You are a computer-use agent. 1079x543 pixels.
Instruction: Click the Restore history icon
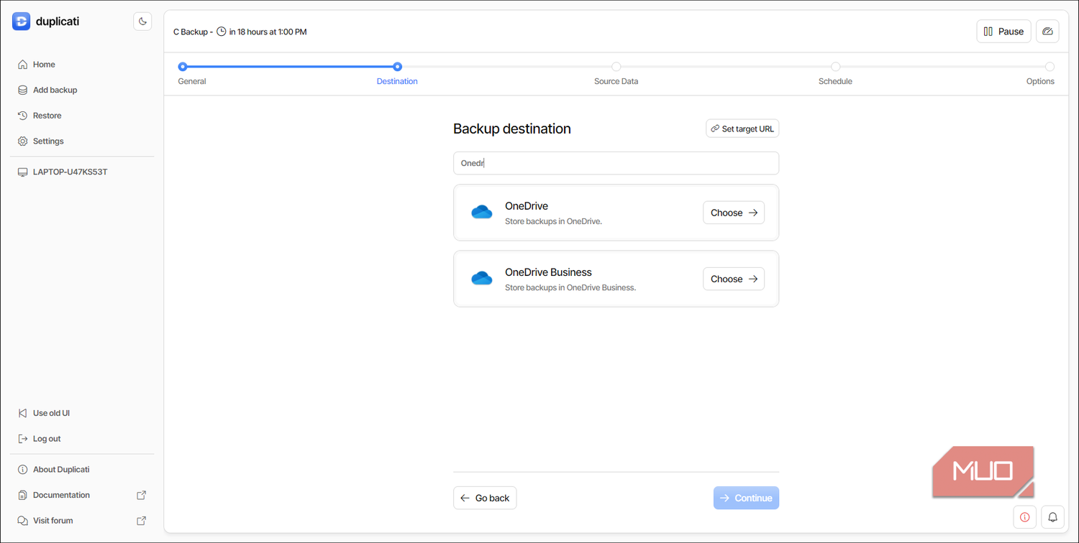(x=23, y=116)
